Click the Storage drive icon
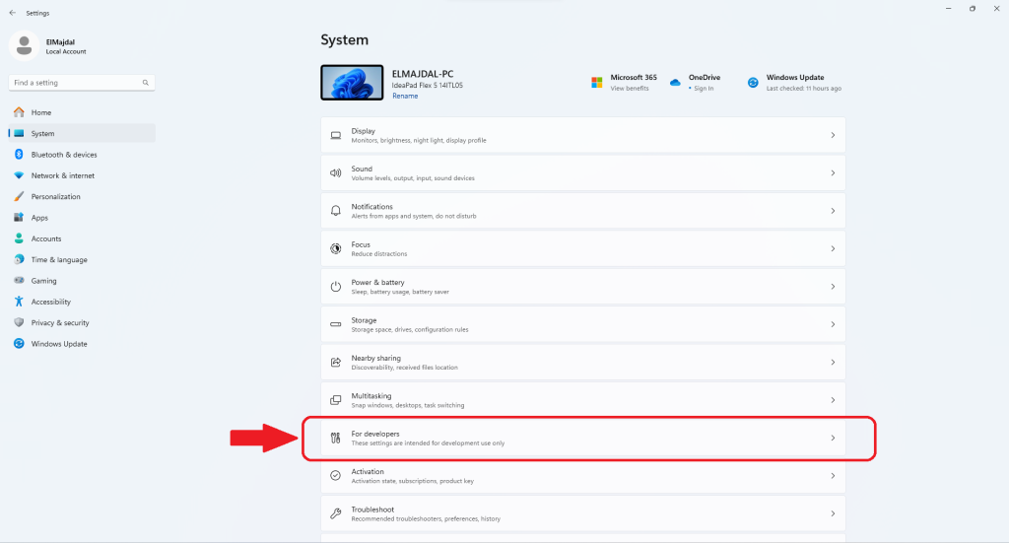The height and width of the screenshot is (543, 1009). (336, 324)
